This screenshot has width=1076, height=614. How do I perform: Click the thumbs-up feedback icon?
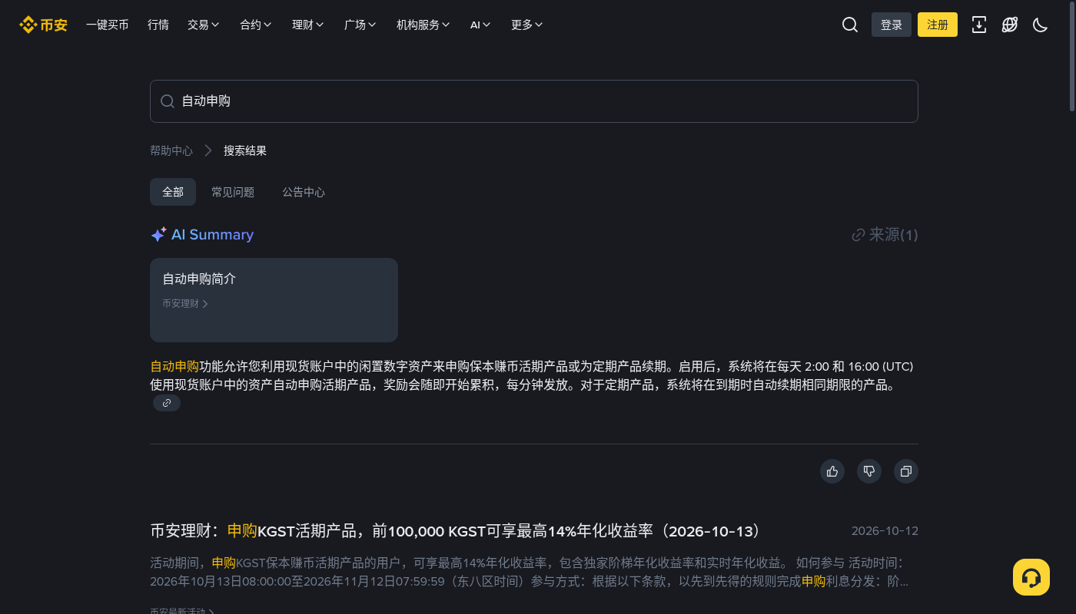[832, 471]
